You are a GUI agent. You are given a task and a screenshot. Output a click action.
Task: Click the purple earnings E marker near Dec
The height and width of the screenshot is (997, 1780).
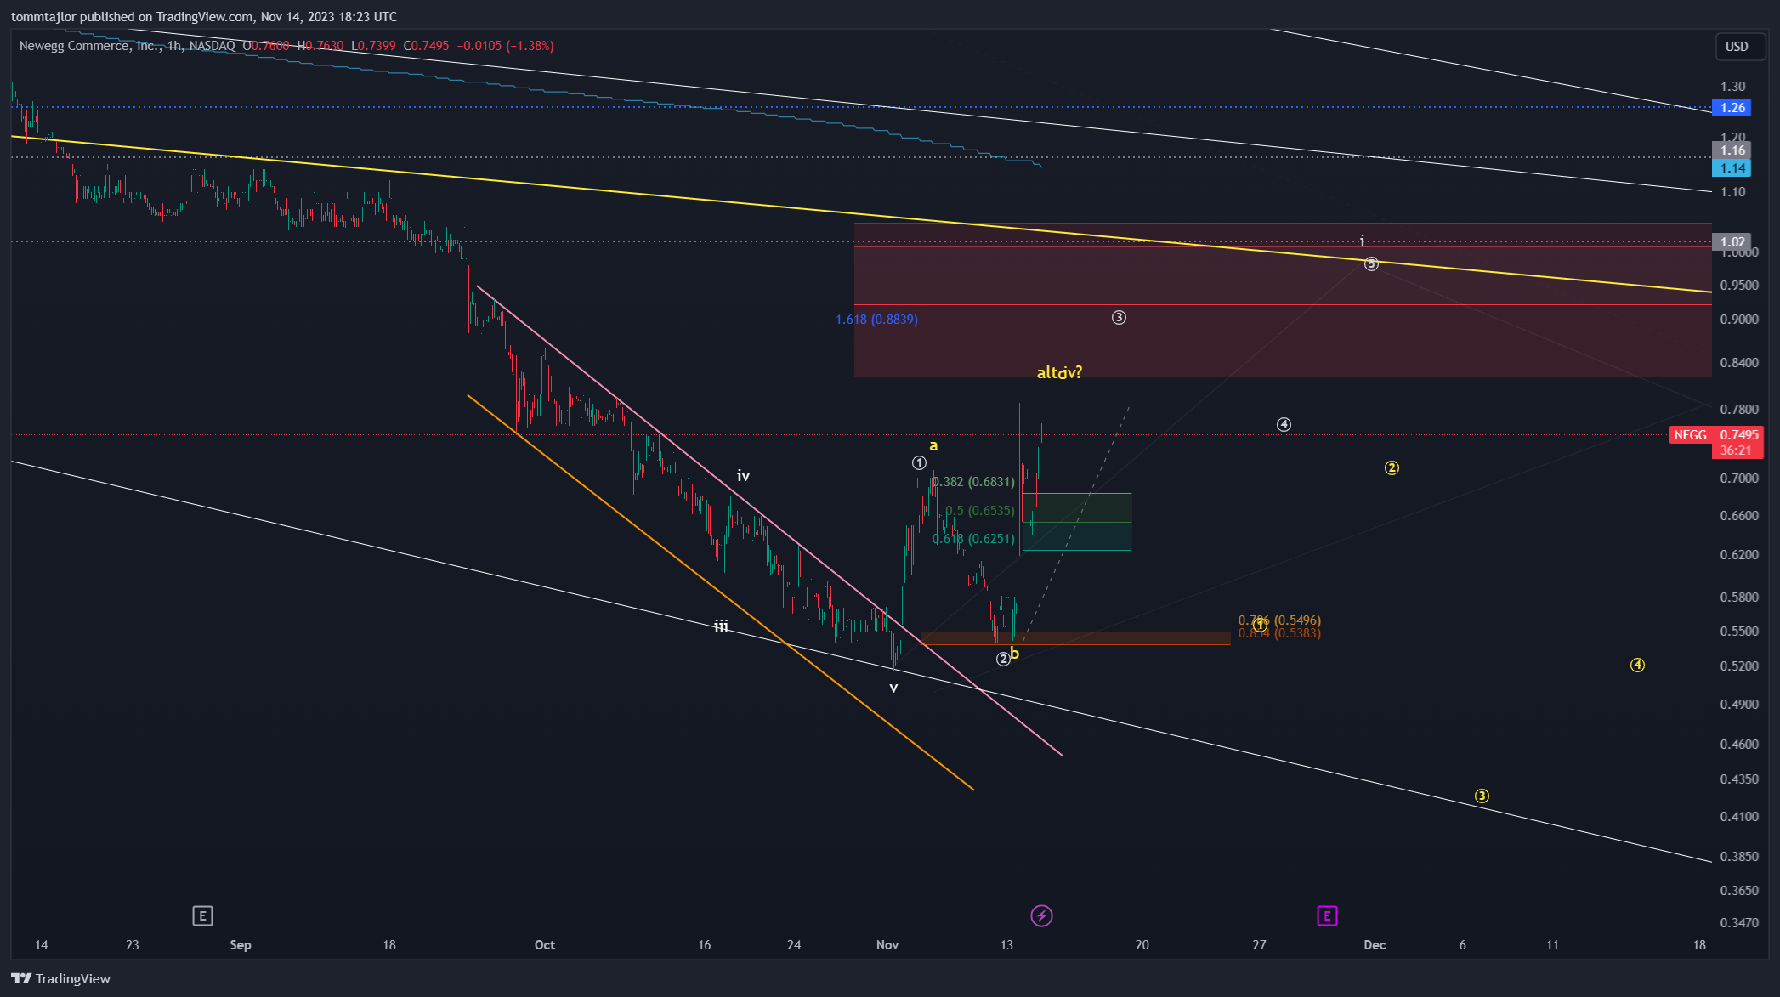pos(1327,915)
